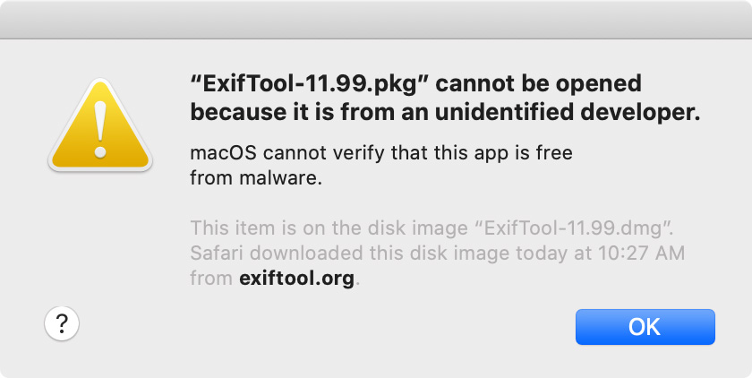This screenshot has width=752, height=378.
Task: Click the "10:27 AM" download time
Action: [640, 253]
